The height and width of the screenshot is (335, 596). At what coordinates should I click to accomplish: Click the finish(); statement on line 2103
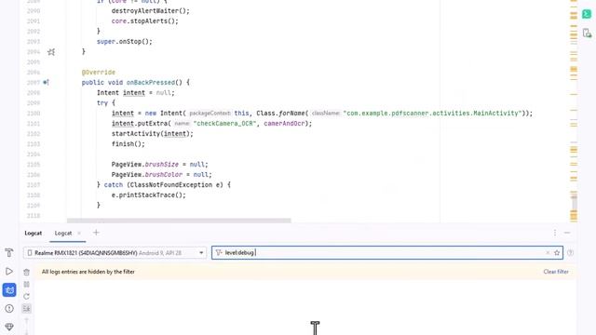pos(129,144)
